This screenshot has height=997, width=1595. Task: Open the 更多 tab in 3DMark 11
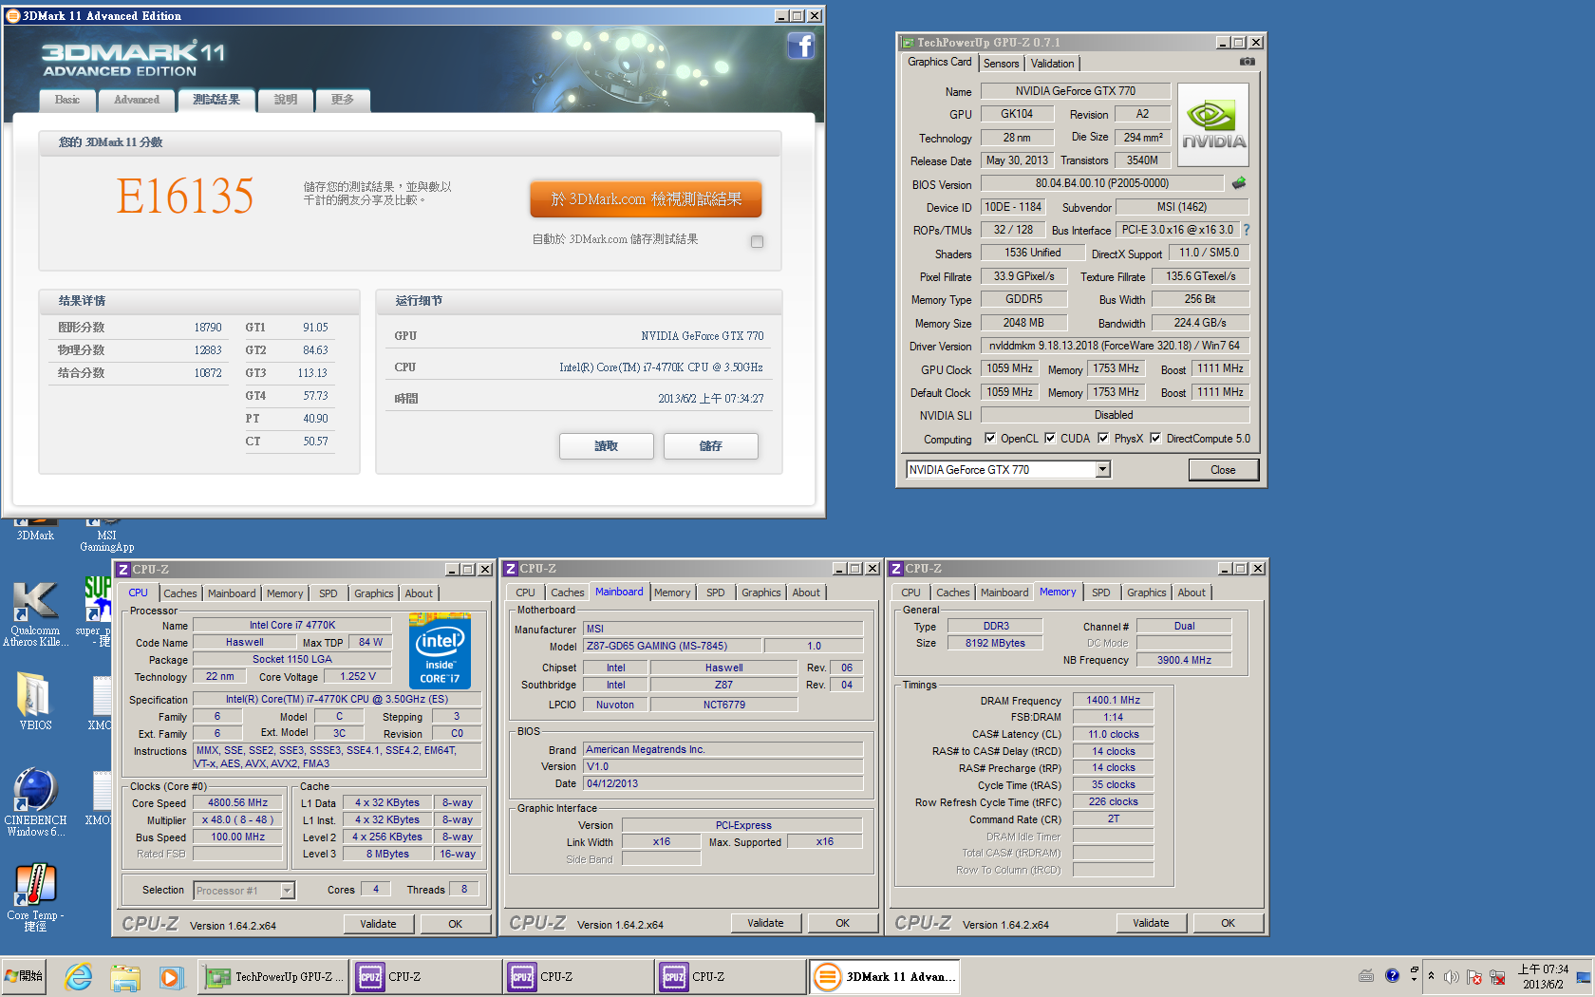[x=343, y=100]
